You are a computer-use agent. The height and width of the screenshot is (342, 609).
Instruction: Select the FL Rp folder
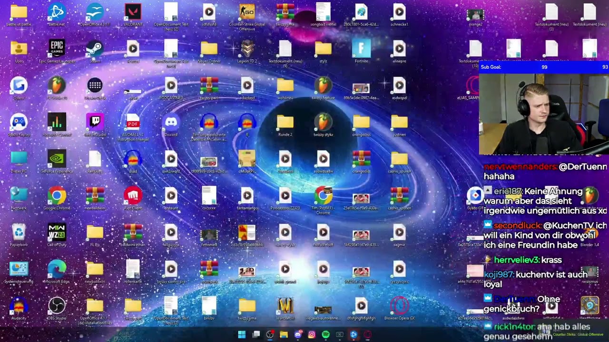(95, 235)
